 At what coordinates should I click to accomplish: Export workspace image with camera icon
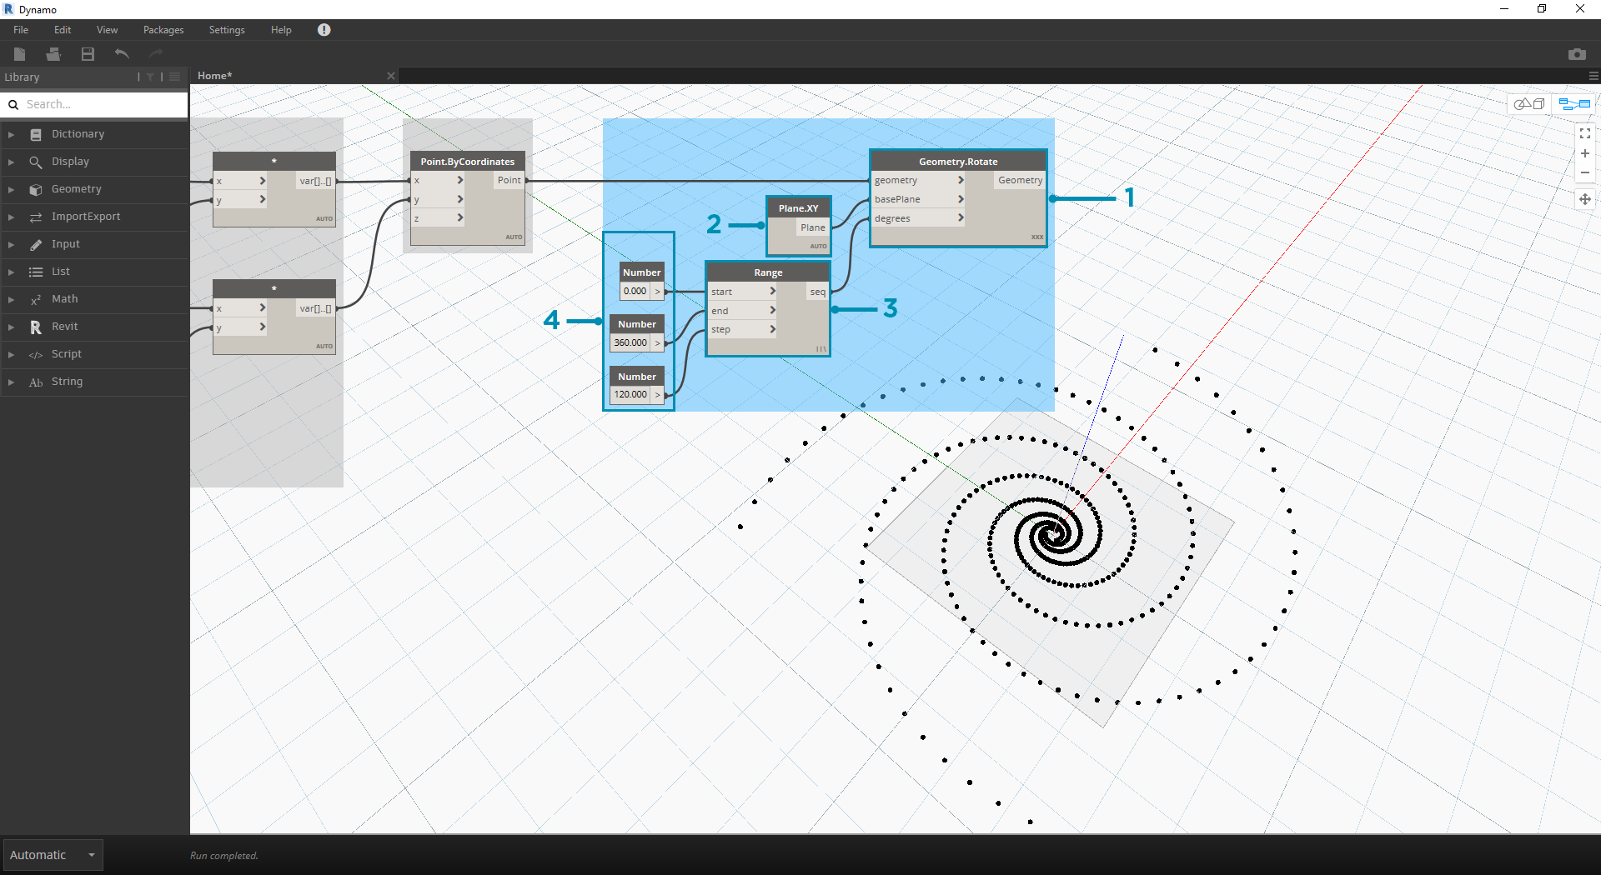[x=1576, y=54]
